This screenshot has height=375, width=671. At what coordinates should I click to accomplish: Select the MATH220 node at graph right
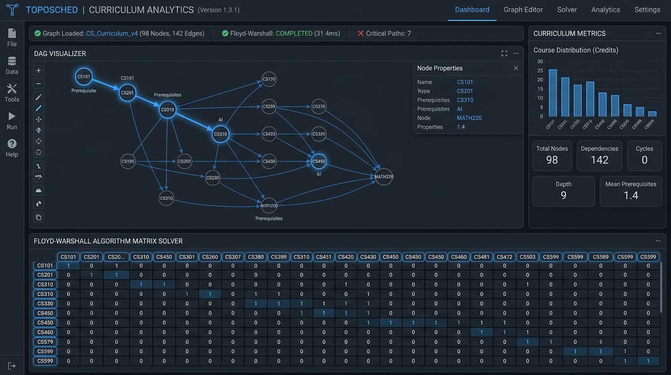pyautogui.click(x=384, y=177)
